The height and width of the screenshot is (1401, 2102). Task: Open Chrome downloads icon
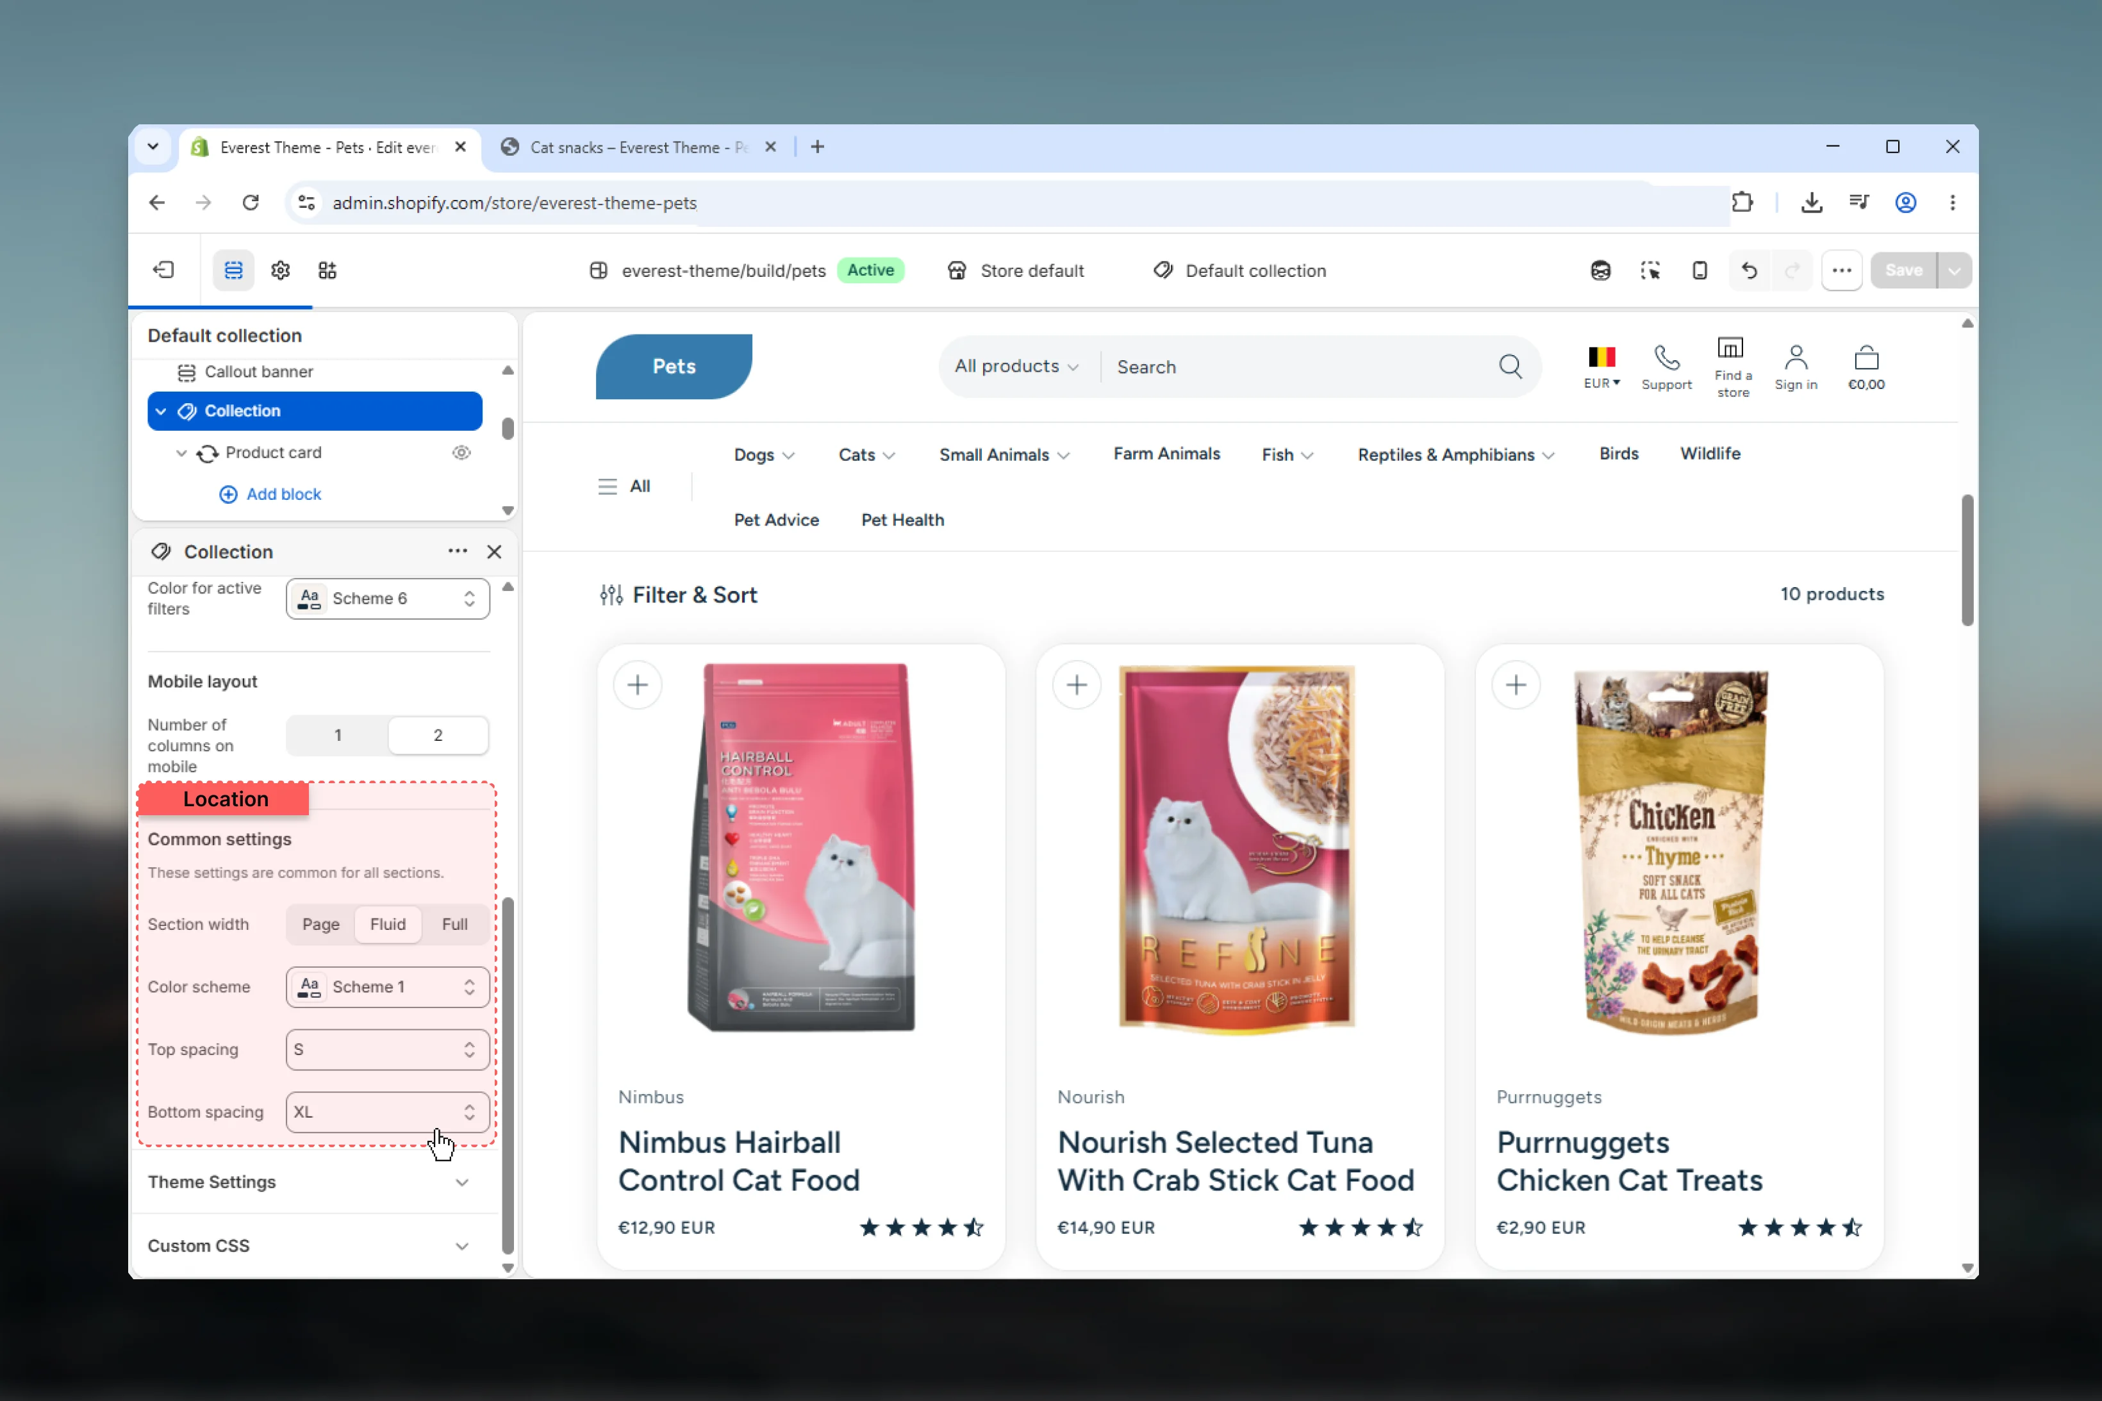tap(1812, 203)
